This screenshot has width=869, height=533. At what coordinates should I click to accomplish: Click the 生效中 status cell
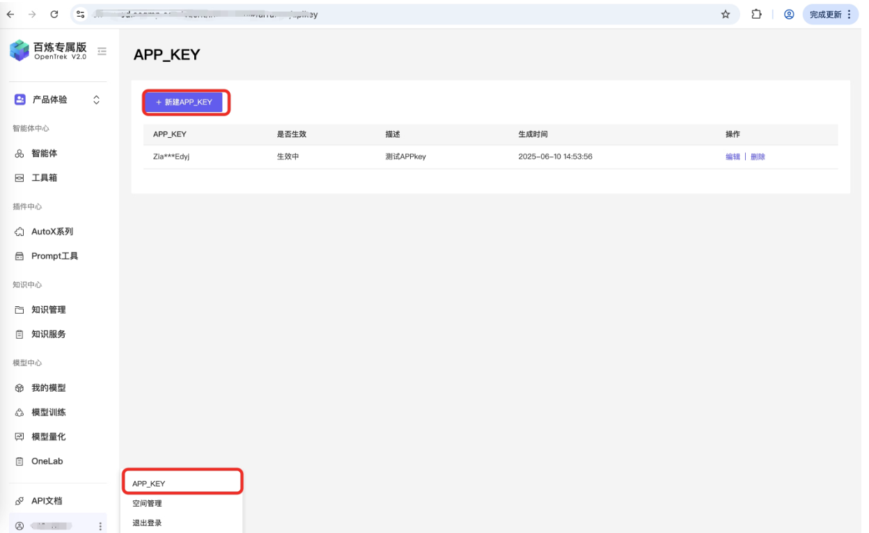288,157
